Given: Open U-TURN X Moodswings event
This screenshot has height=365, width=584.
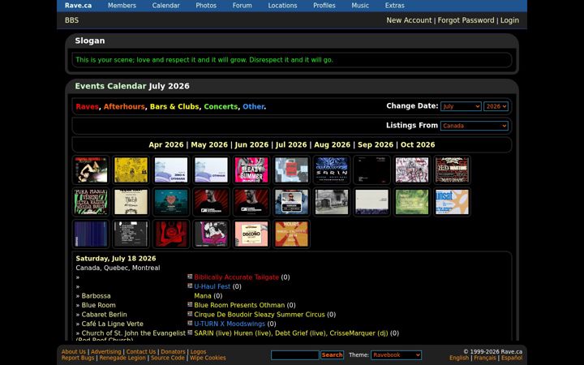Looking at the screenshot, I should point(230,324).
